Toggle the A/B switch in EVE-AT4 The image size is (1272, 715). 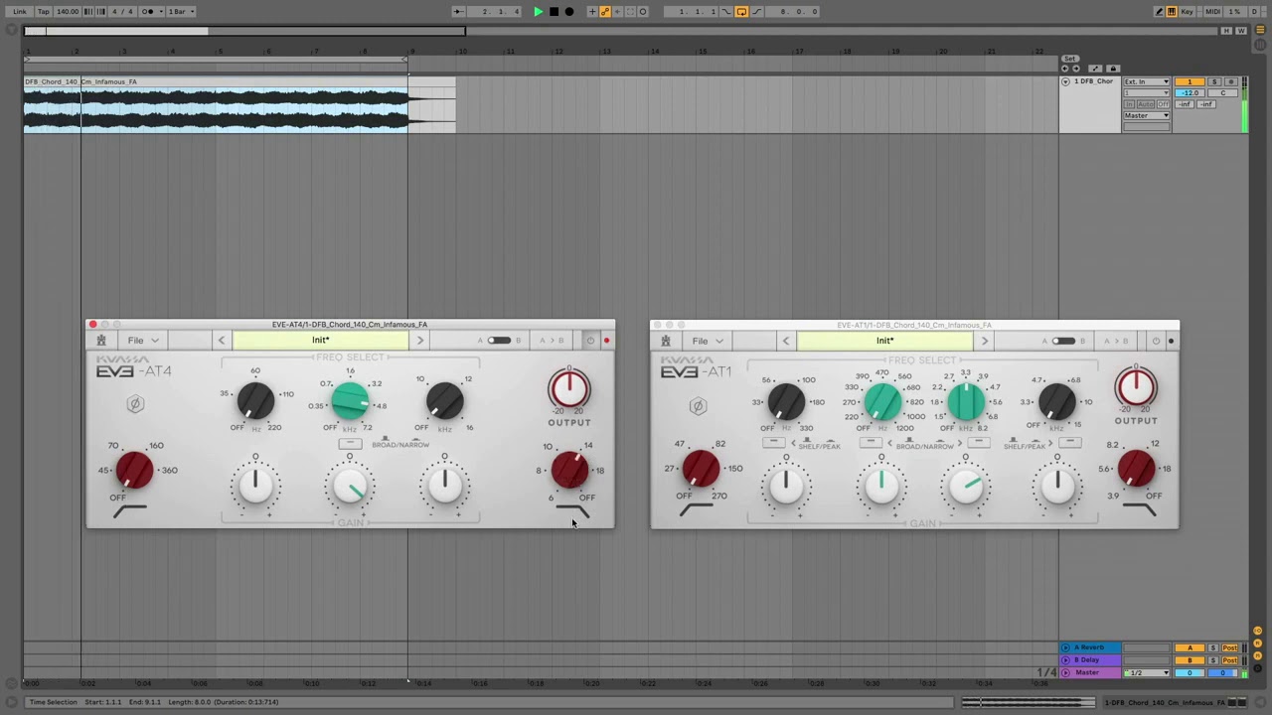[499, 341]
